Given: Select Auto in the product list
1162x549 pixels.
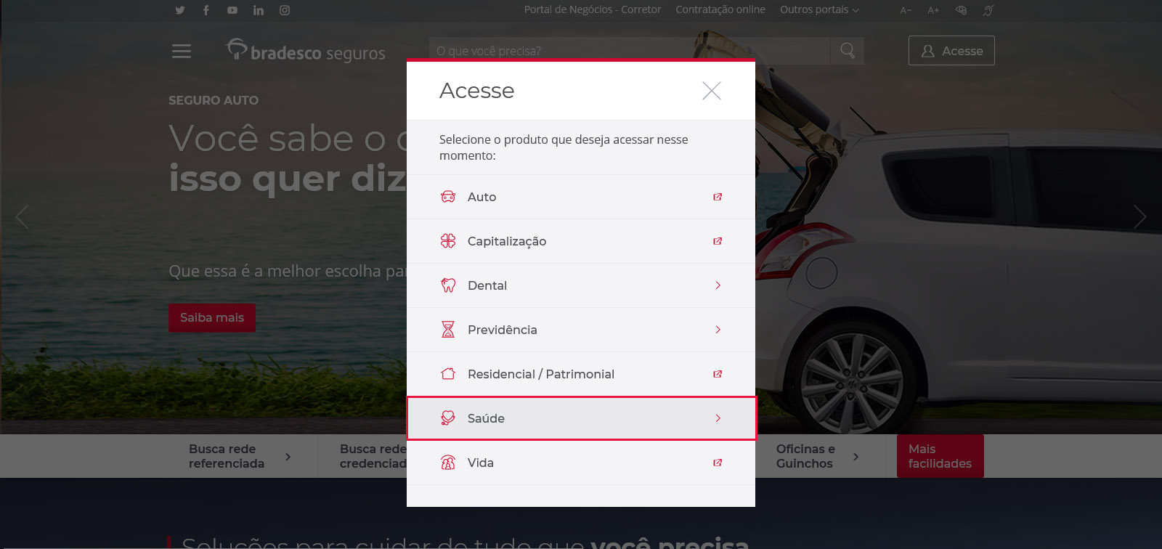Looking at the screenshot, I should (x=581, y=197).
